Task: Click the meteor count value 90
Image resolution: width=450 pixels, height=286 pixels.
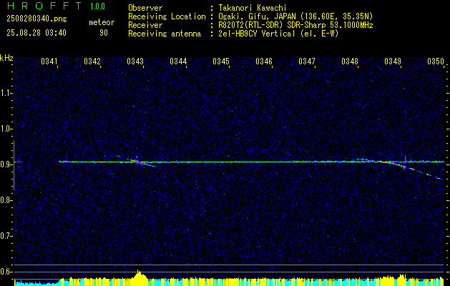Action: pos(104,33)
